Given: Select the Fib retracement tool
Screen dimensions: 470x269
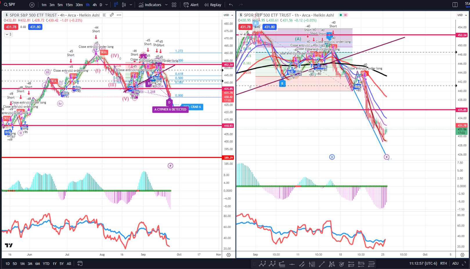Looking at the screenshot, I should tap(282, 264).
